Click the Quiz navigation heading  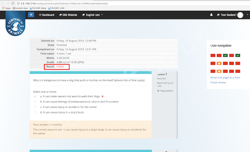click(x=221, y=46)
